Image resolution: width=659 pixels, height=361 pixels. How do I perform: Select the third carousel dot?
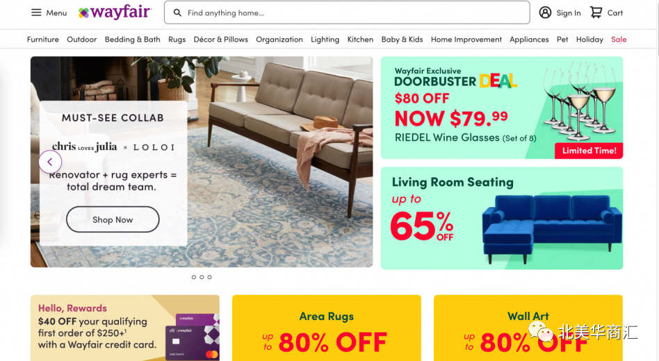[x=210, y=277]
